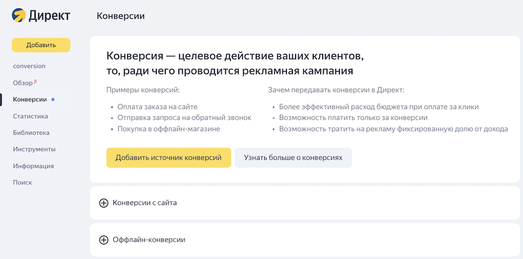Click Поиск in the sidebar

tap(22, 183)
